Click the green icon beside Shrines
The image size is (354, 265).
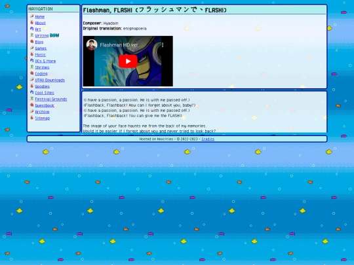tap(32, 67)
